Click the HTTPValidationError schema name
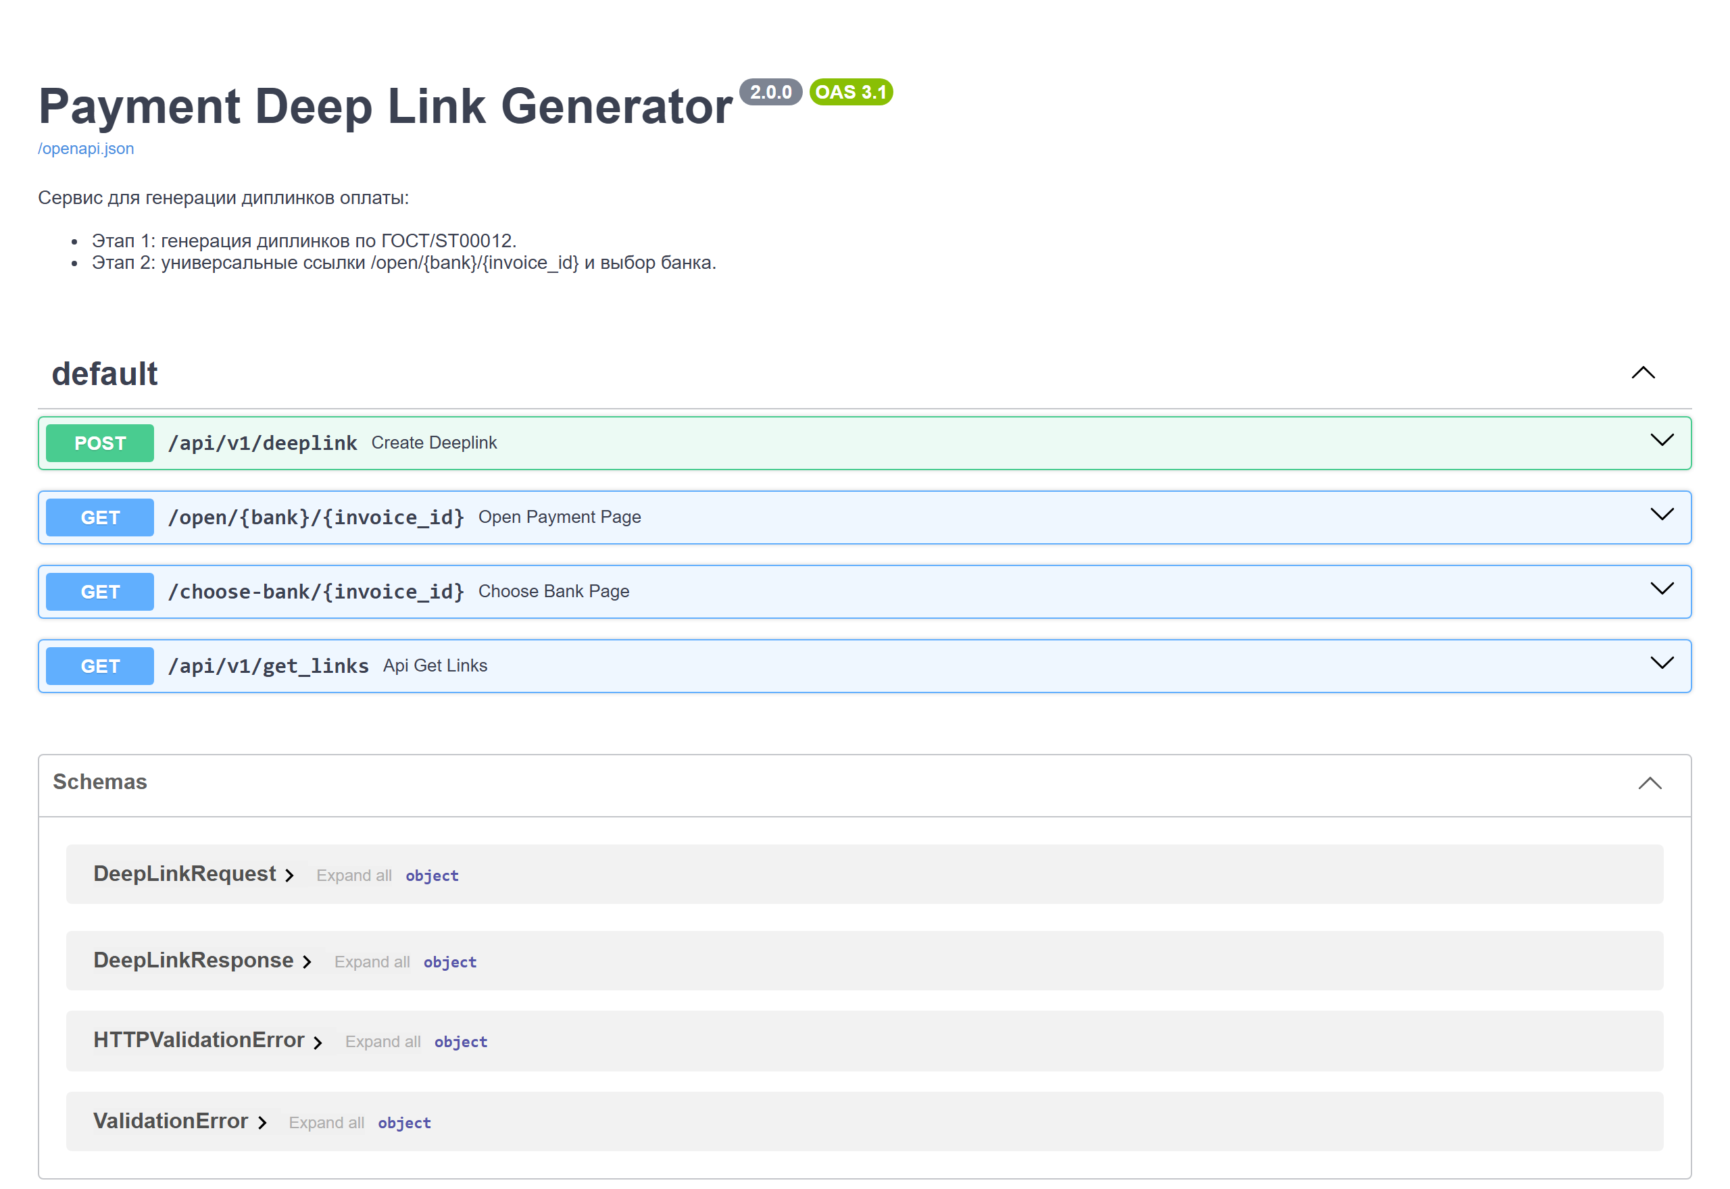 pos(199,1041)
